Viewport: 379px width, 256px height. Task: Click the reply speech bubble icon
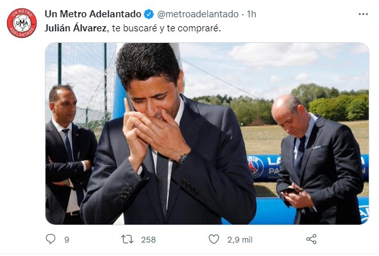(51, 239)
